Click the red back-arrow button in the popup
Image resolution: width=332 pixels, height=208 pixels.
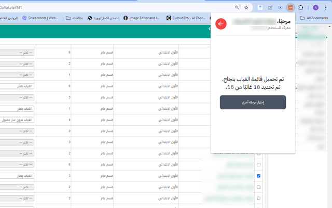(221, 24)
